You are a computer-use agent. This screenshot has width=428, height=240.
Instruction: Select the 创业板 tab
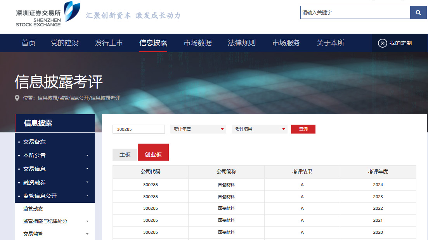point(153,154)
